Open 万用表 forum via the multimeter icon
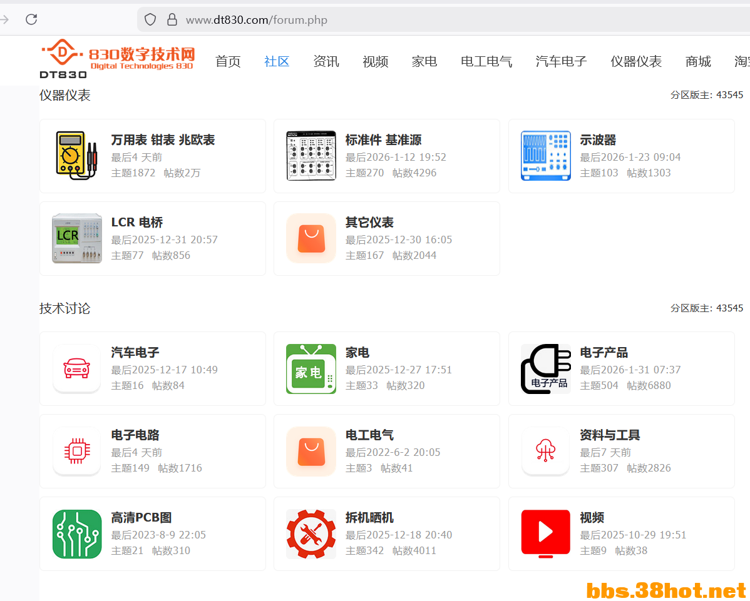This screenshot has width=750, height=601. [x=76, y=155]
